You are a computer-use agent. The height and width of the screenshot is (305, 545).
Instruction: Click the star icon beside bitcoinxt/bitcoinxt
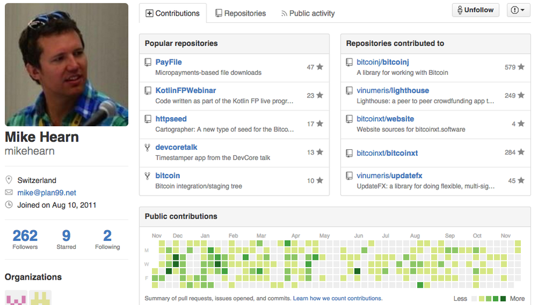(x=521, y=152)
